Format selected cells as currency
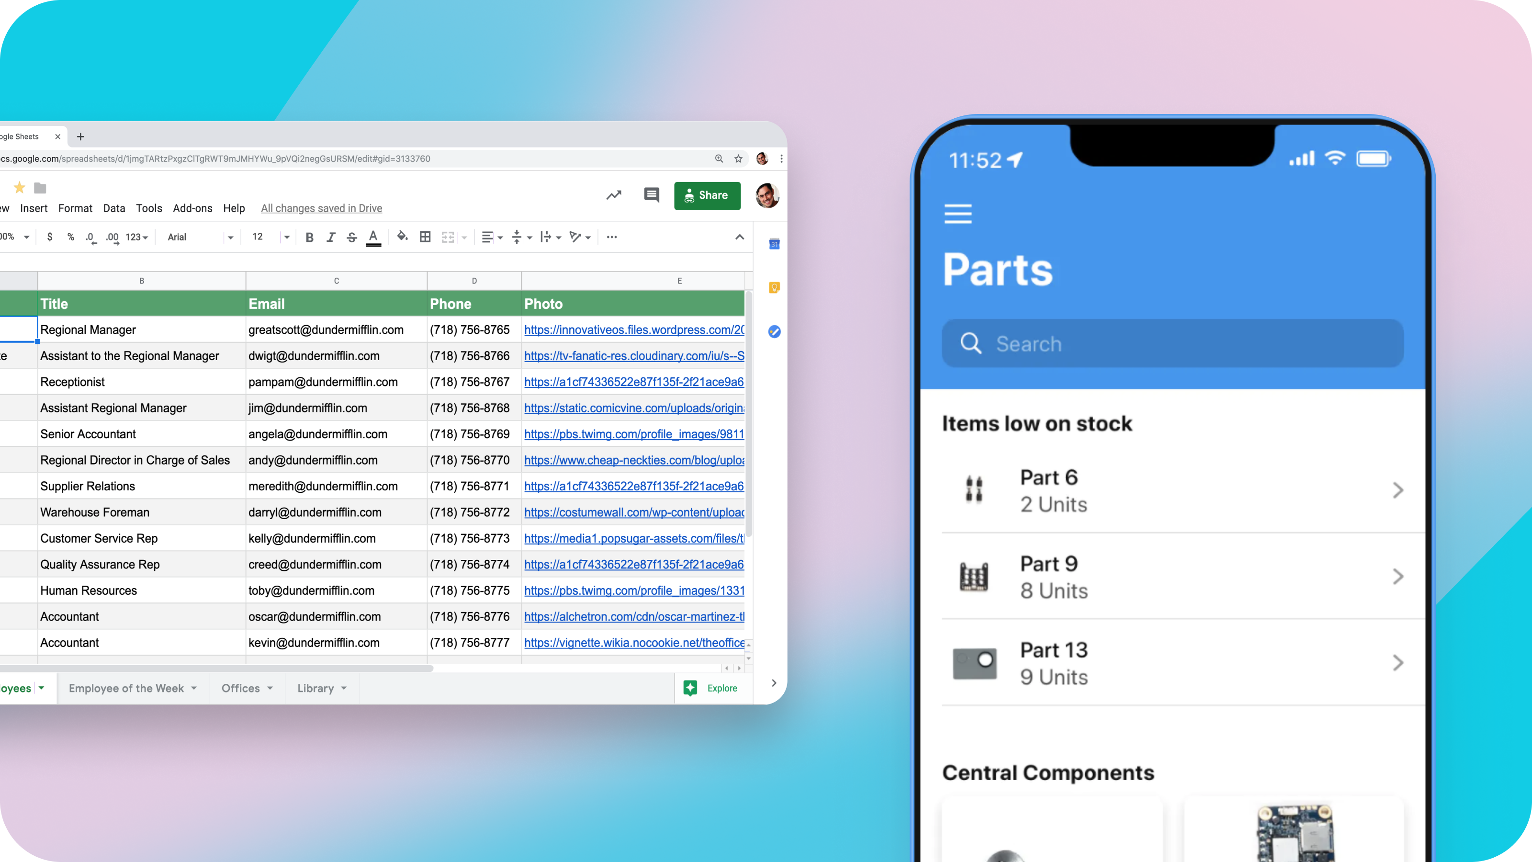Viewport: 1532px width, 862px height. (x=50, y=237)
